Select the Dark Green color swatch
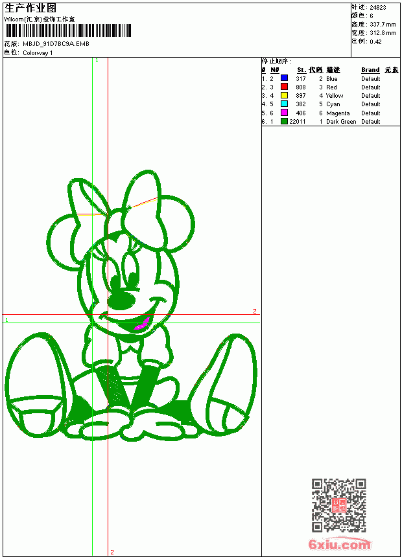402x557 pixels. (284, 121)
